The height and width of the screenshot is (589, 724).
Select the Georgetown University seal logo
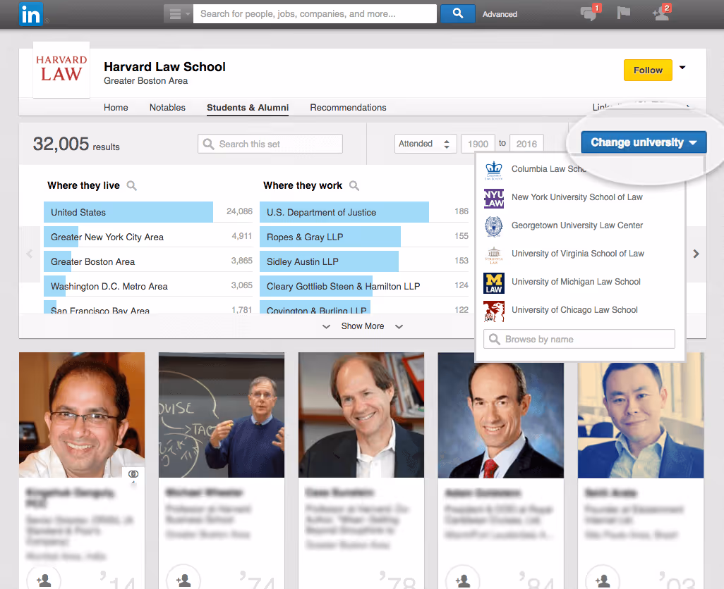click(494, 226)
